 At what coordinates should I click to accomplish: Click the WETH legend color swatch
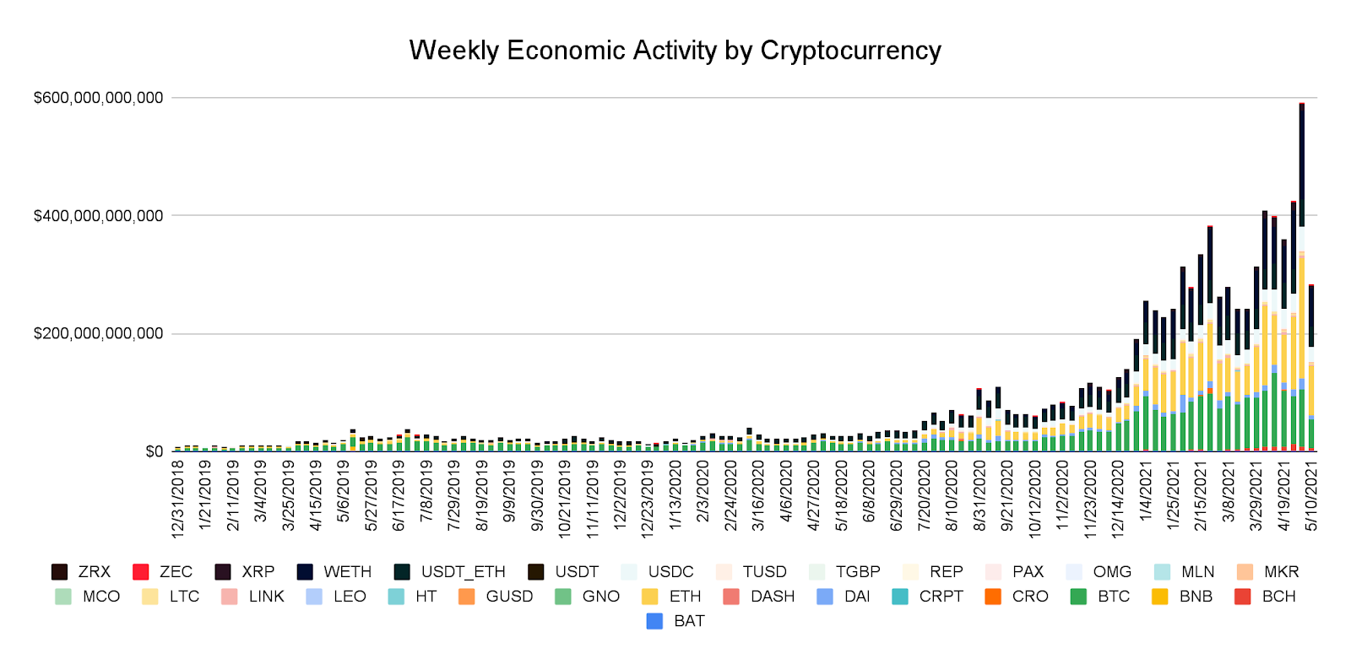point(305,572)
